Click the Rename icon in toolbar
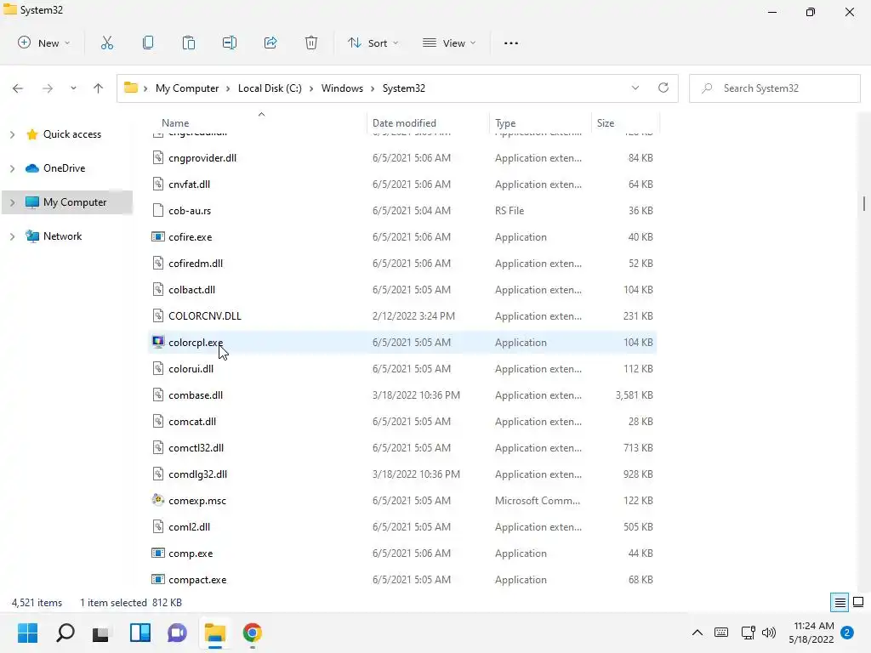 coord(230,43)
